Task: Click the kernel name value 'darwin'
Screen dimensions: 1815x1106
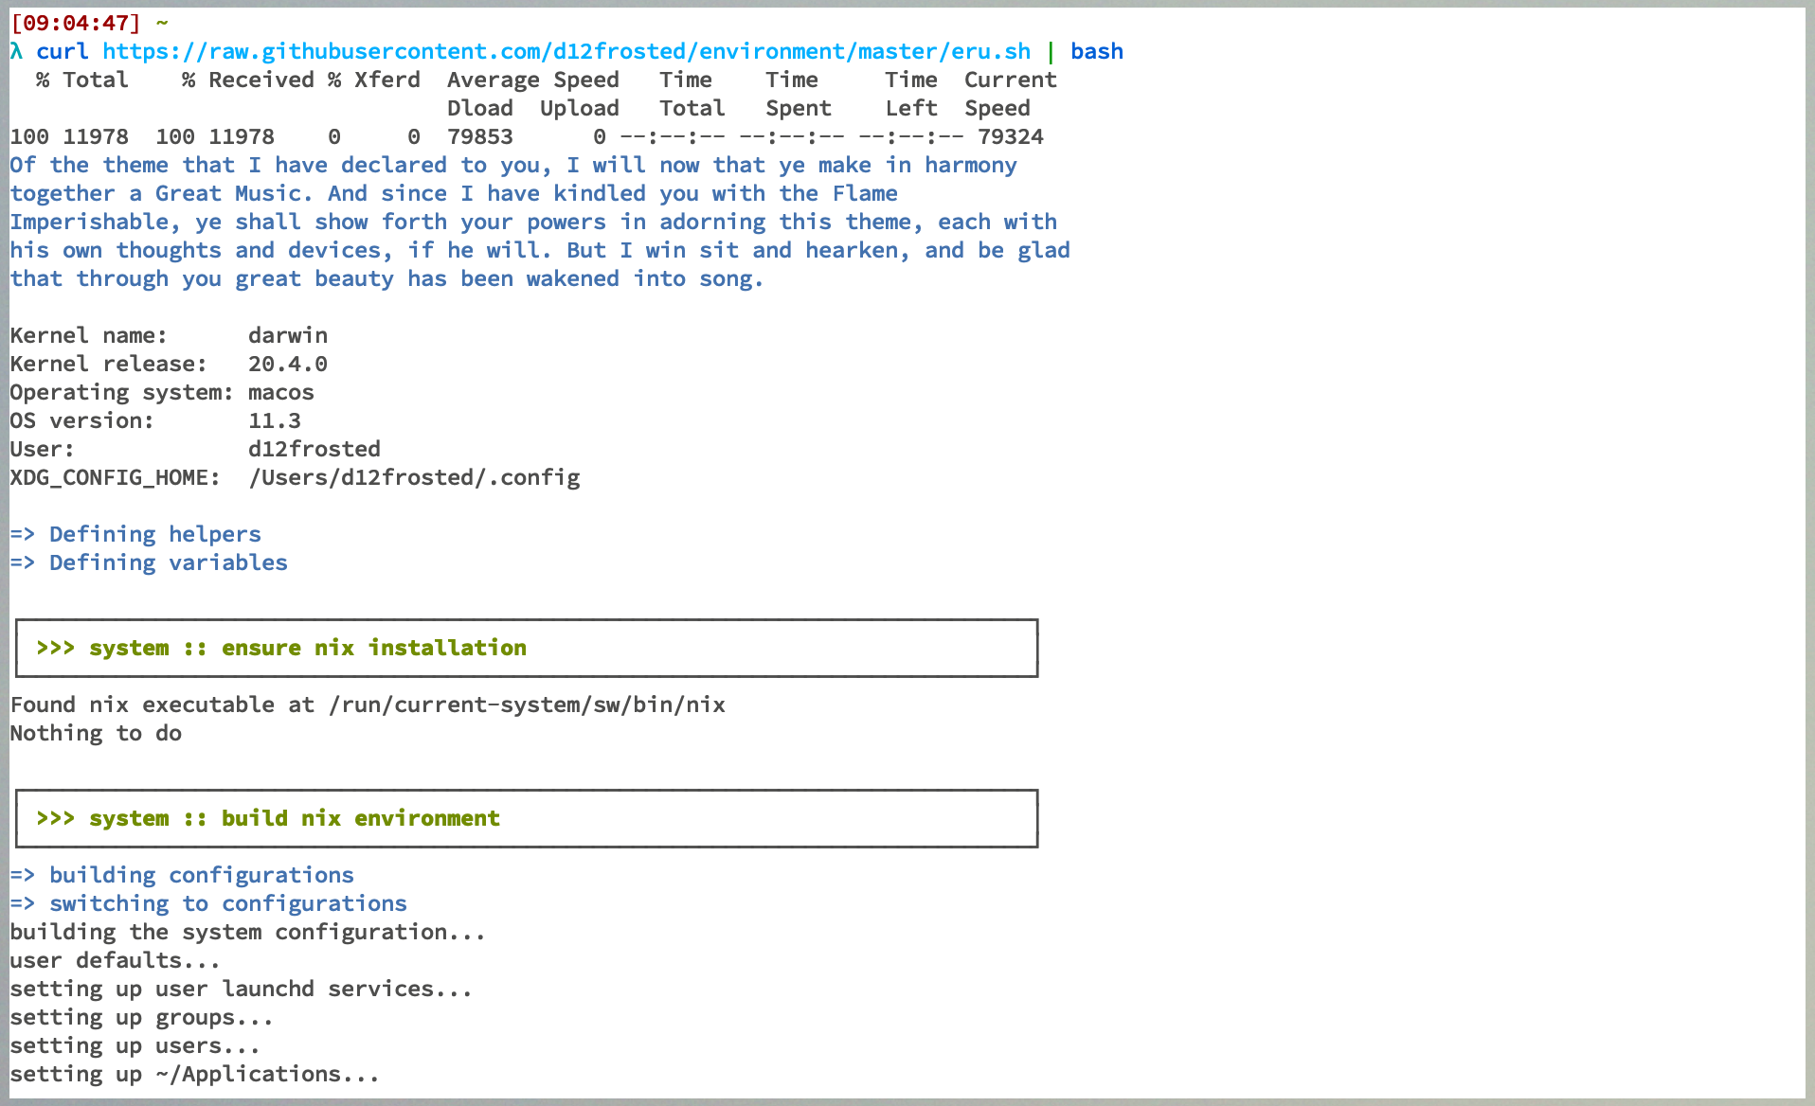Action: (x=288, y=336)
